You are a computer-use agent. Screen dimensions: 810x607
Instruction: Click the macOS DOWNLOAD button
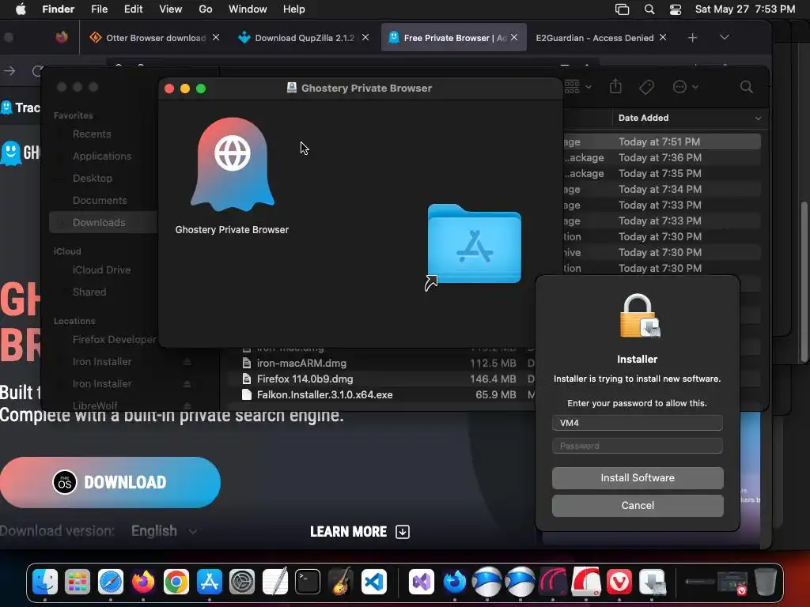110,482
